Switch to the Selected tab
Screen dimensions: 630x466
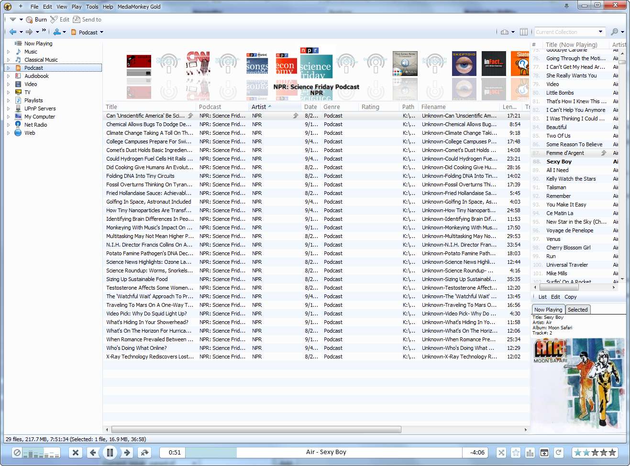pos(577,310)
